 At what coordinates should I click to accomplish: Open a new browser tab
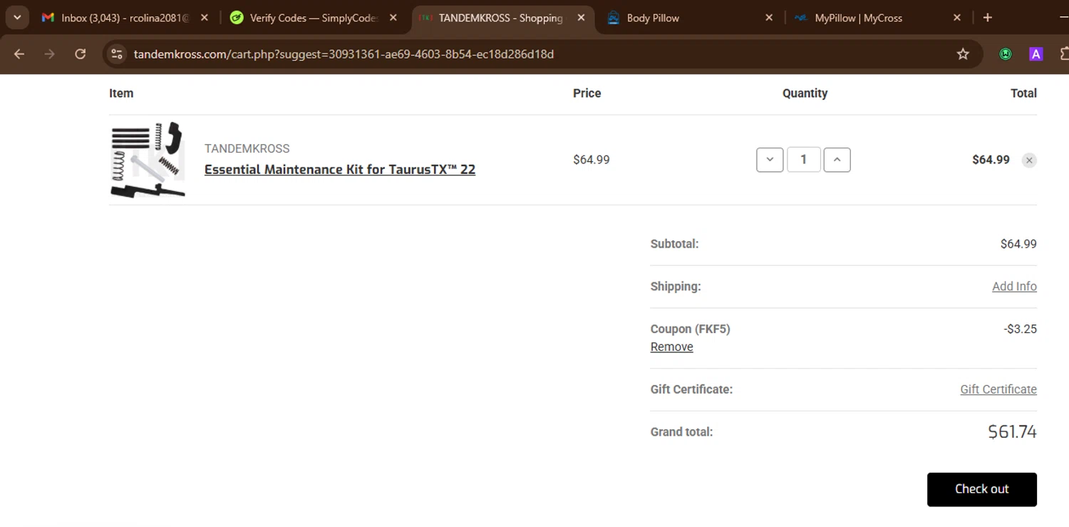[987, 18]
